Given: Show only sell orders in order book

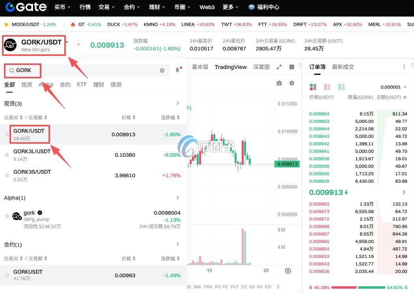Looking at the screenshot, I should [x=327, y=87].
